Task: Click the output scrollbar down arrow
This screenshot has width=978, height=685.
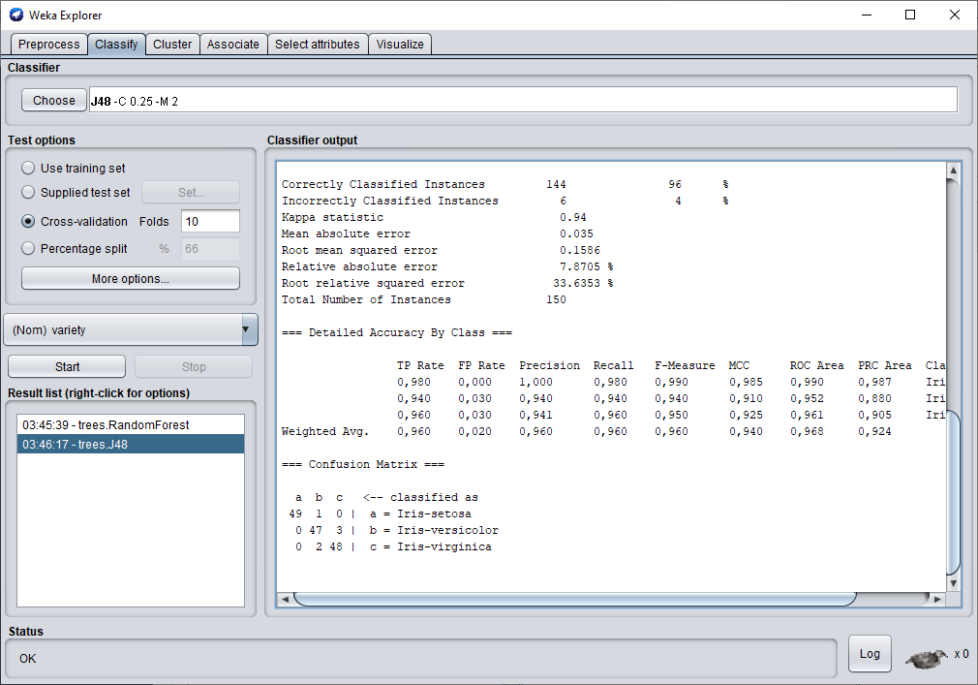Action: click(953, 583)
